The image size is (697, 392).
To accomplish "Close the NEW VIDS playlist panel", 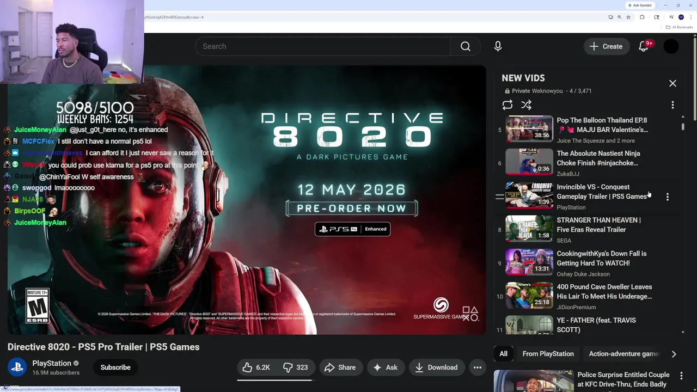I will (x=672, y=83).
